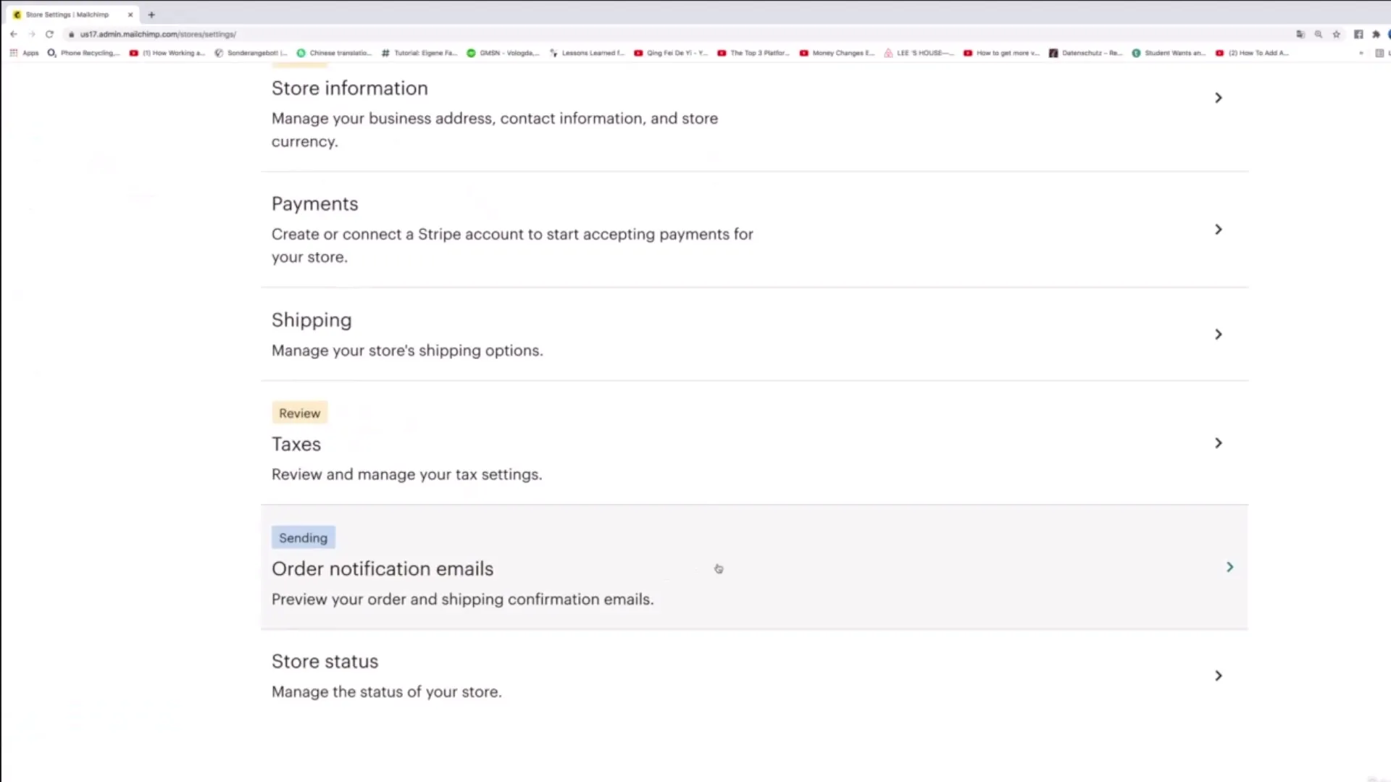Click the Review badge above Taxes

299,413
